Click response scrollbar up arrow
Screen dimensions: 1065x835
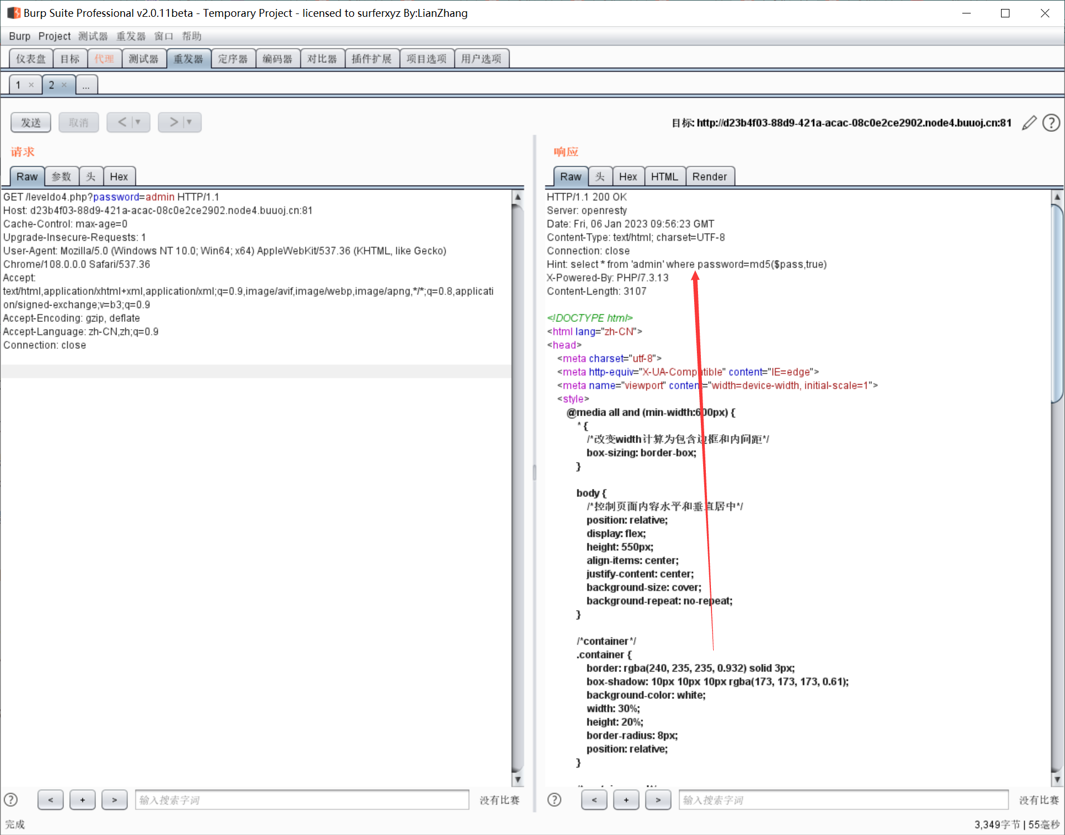(x=1057, y=197)
